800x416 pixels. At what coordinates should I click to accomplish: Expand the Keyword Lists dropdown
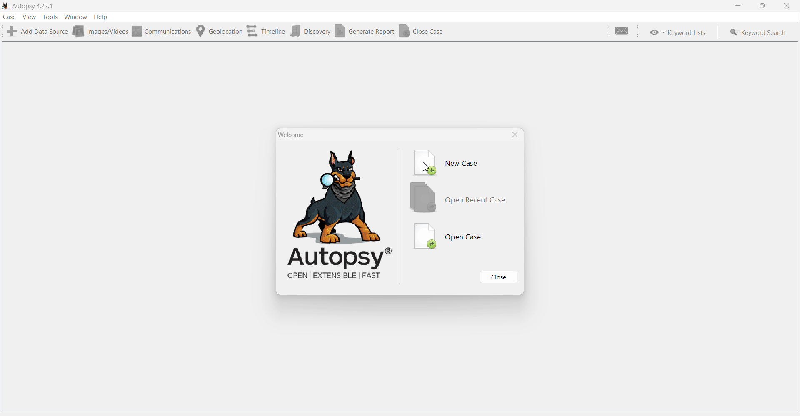pyautogui.click(x=678, y=32)
